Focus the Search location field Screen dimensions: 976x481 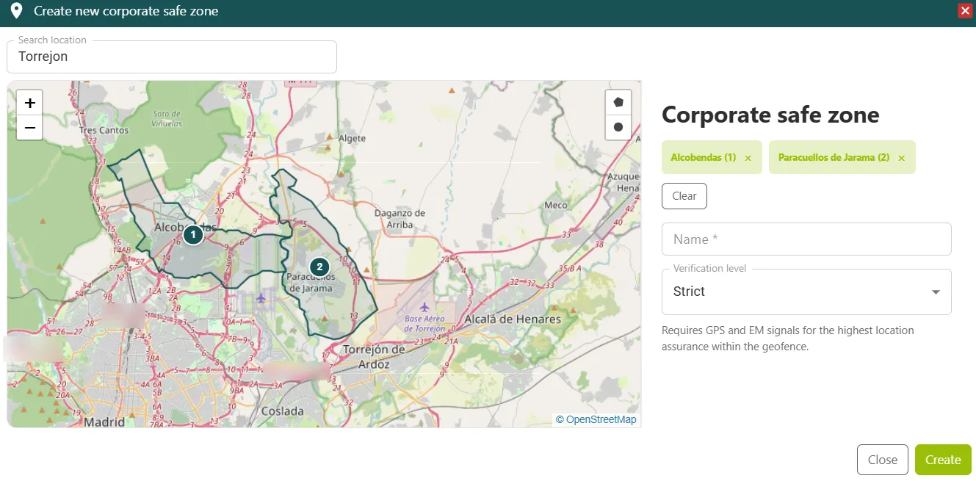(172, 57)
